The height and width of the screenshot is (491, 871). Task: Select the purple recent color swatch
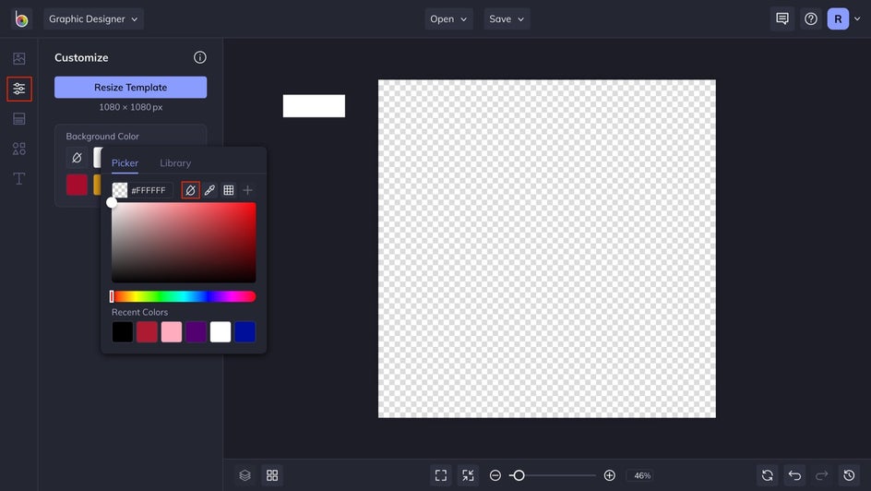197,332
